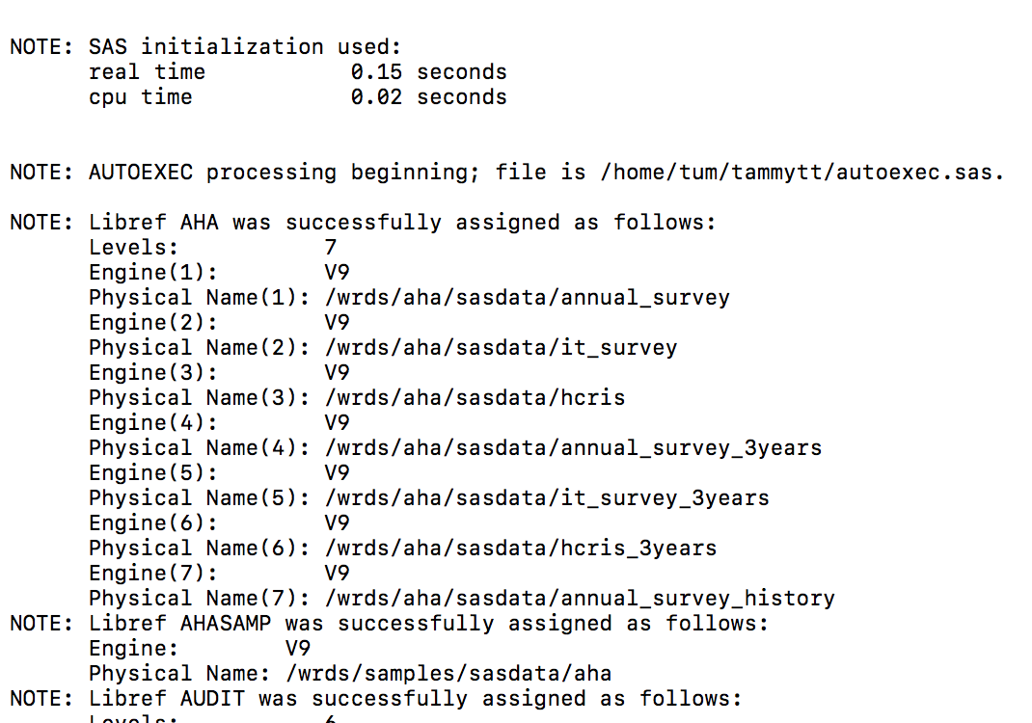This screenshot has width=1032, height=723.
Task: Click the "Libref AHA was successfully assigned" line
Action: point(363,223)
